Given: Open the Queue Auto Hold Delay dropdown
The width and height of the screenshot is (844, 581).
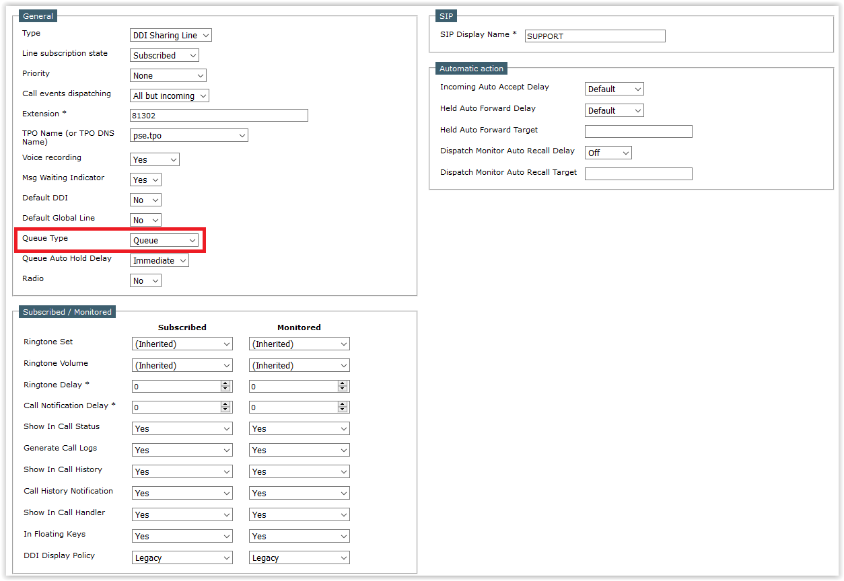Looking at the screenshot, I should 160,261.
